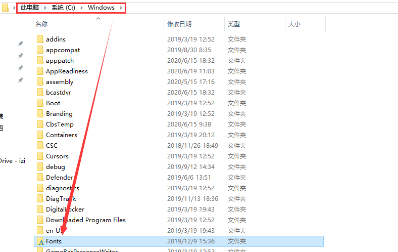Select the addins folder name
The image size is (398, 252).
tap(56, 39)
